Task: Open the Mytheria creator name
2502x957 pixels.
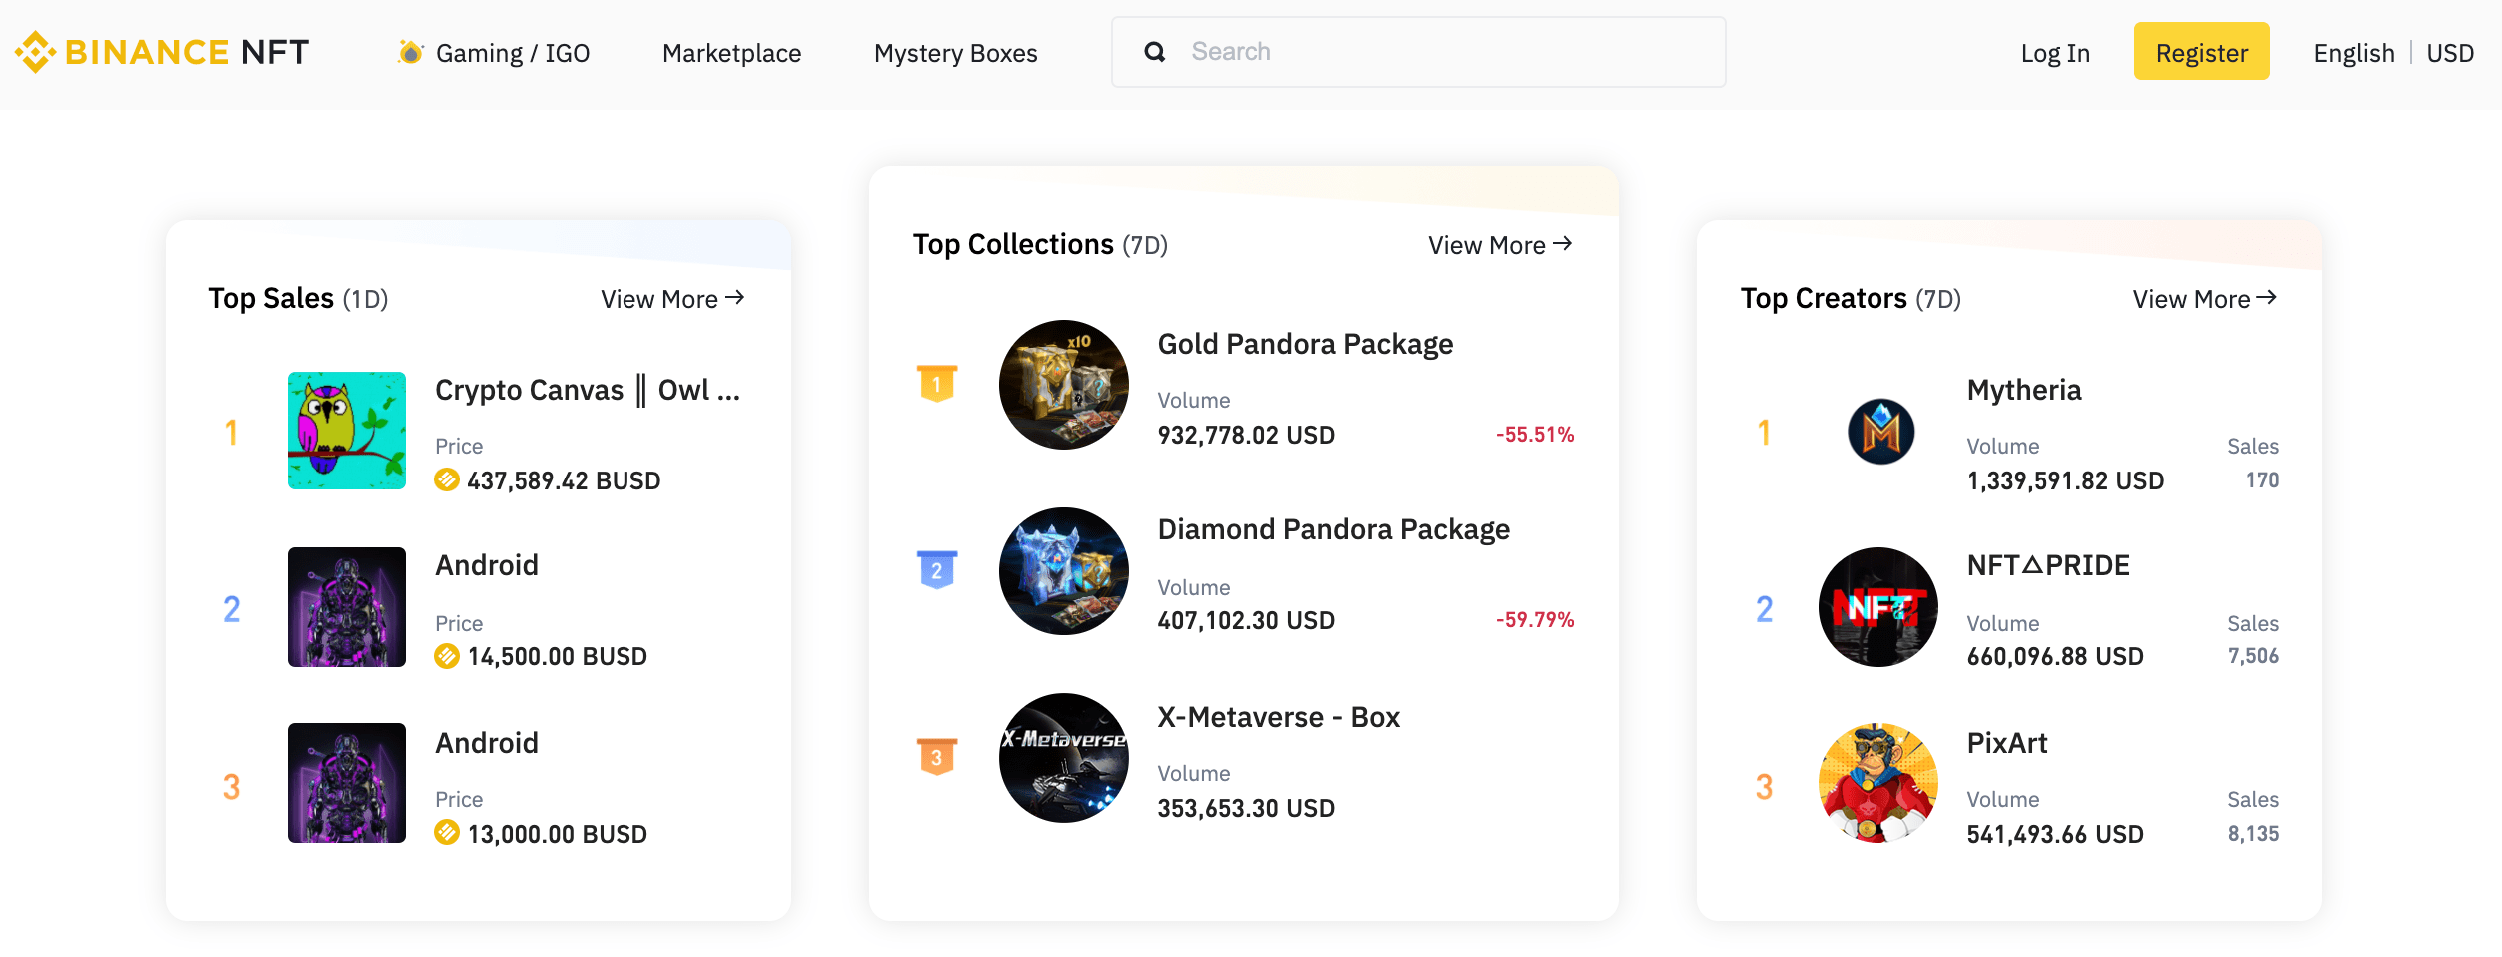Action: (x=2024, y=390)
